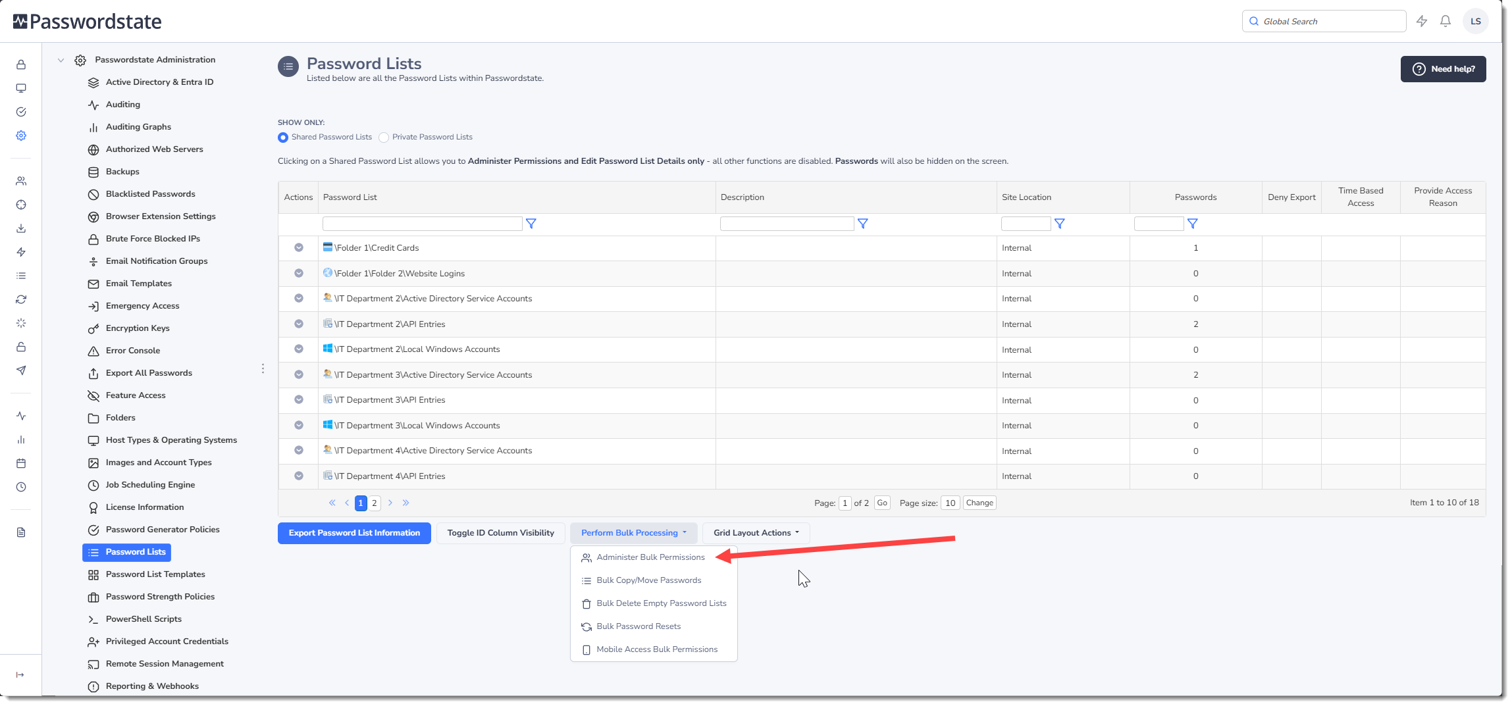This screenshot has width=1512, height=706.
Task: Click the Site Location column filter icon
Action: [x=1060, y=224]
